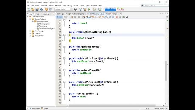195x110 pixels.
Task: Open the Navigate menu
Action: [44, 5]
